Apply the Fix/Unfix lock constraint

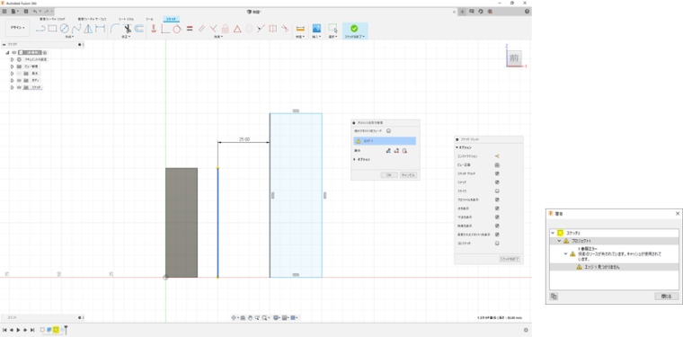pyautogui.click(x=226, y=29)
